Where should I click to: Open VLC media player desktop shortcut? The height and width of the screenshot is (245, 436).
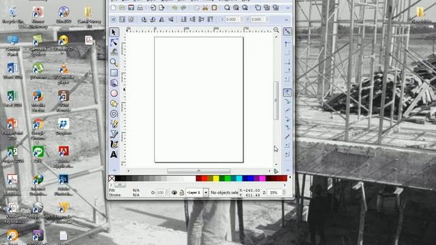(x=63, y=73)
